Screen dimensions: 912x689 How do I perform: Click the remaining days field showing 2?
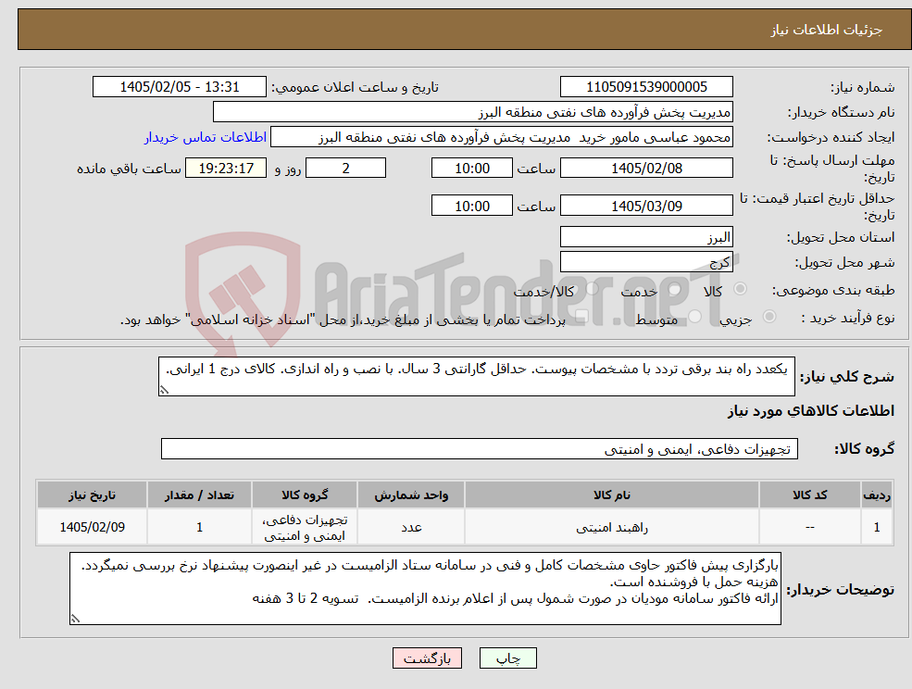345,169
